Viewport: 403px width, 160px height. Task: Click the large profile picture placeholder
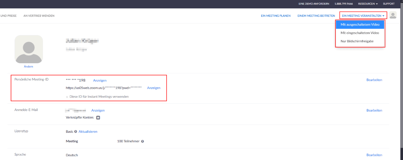coord(29,49)
